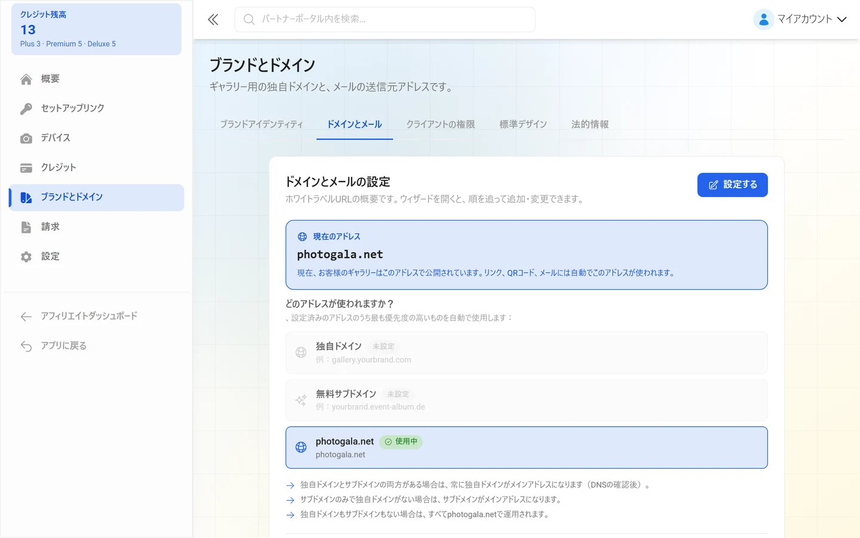Viewport: 860px width, 538px height.
Task: Click 未設定 badge beside 無料サブドメイン
Action: coord(398,395)
